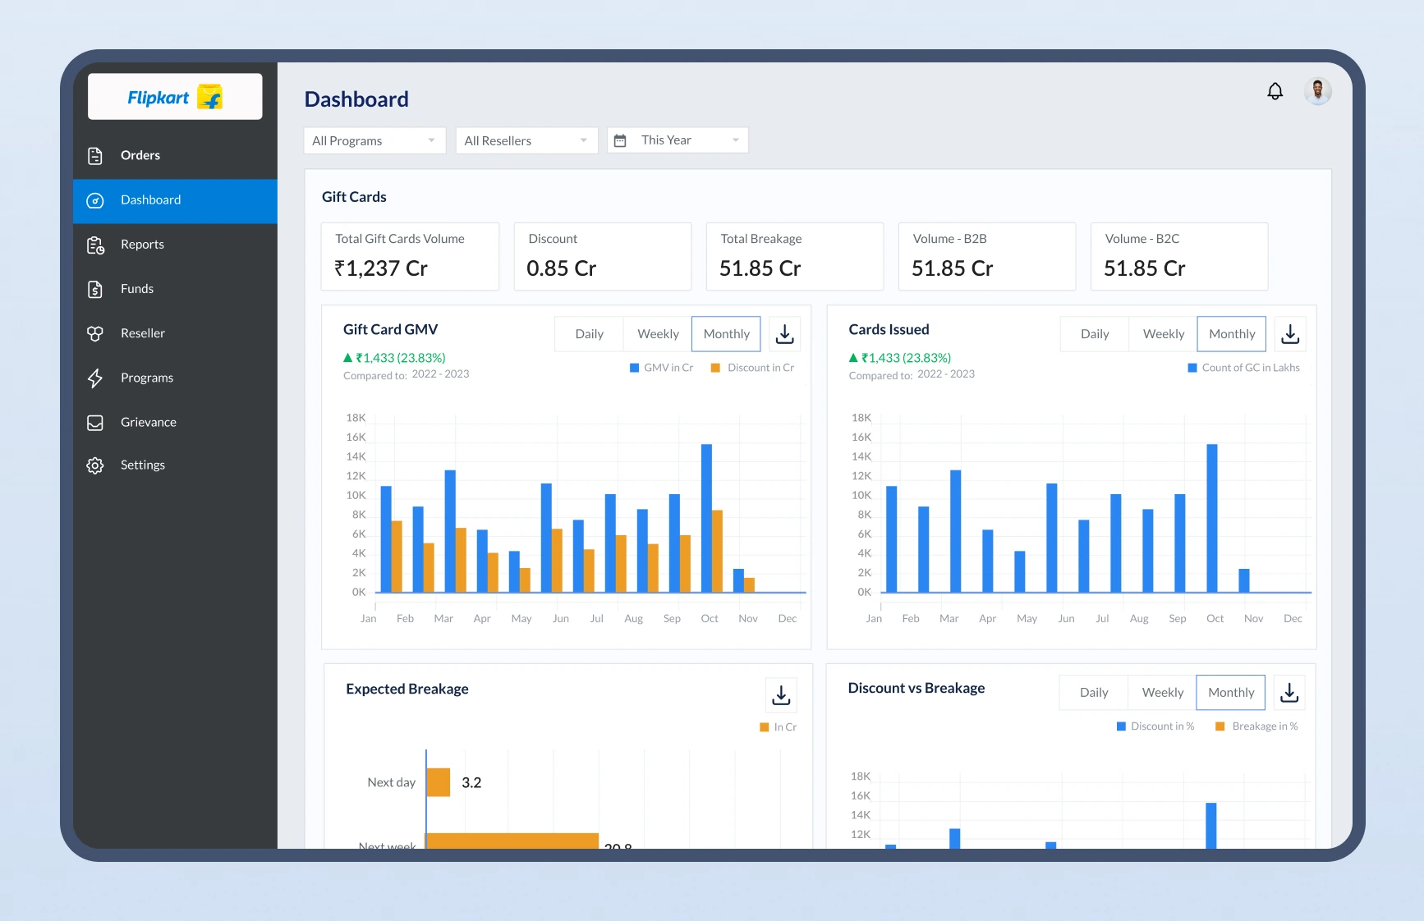Click the Total Gift Cards Volume card
The height and width of the screenshot is (921, 1424).
(x=410, y=256)
